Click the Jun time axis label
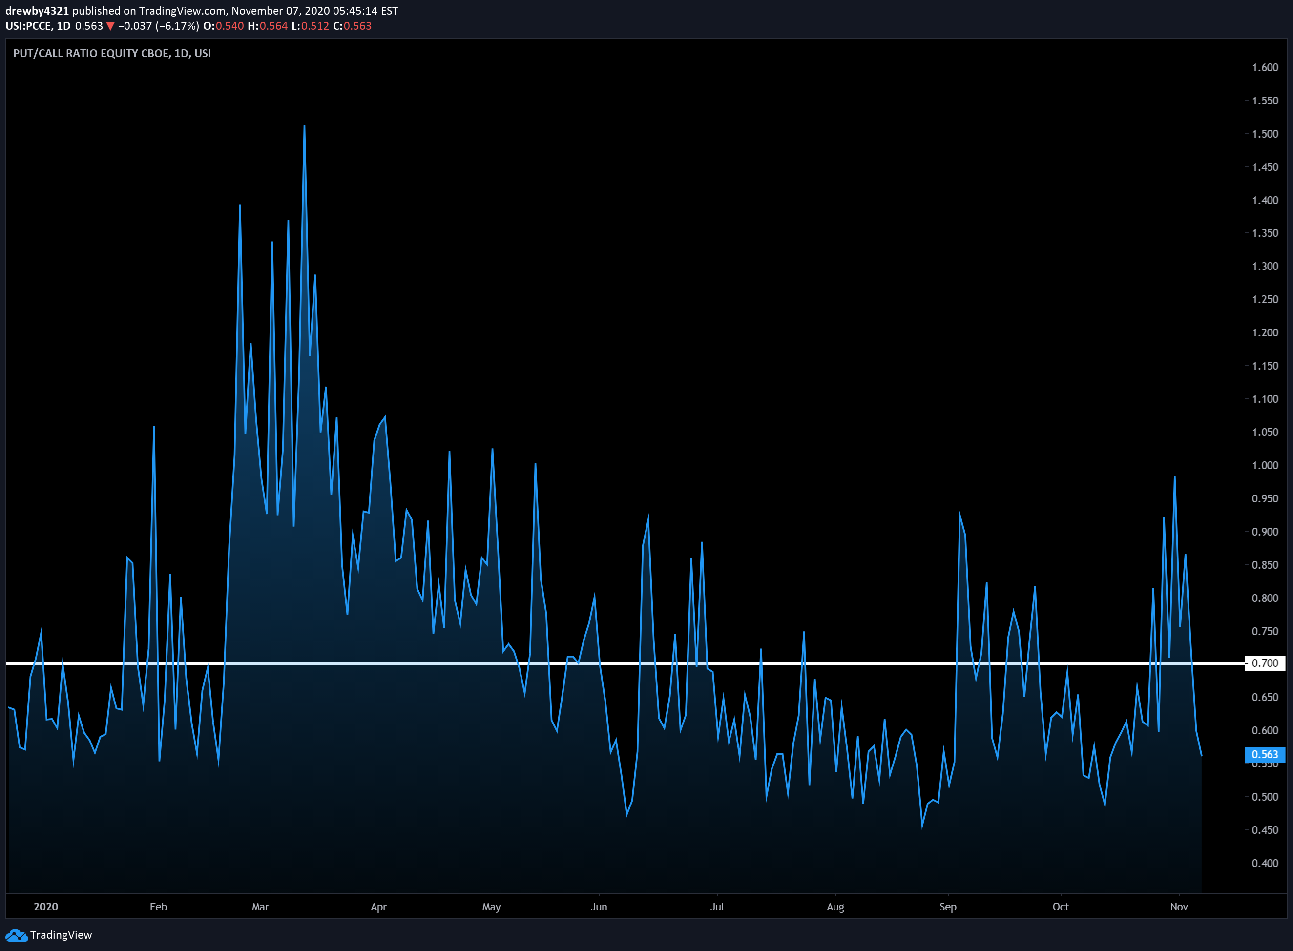The image size is (1293, 951). (x=599, y=907)
